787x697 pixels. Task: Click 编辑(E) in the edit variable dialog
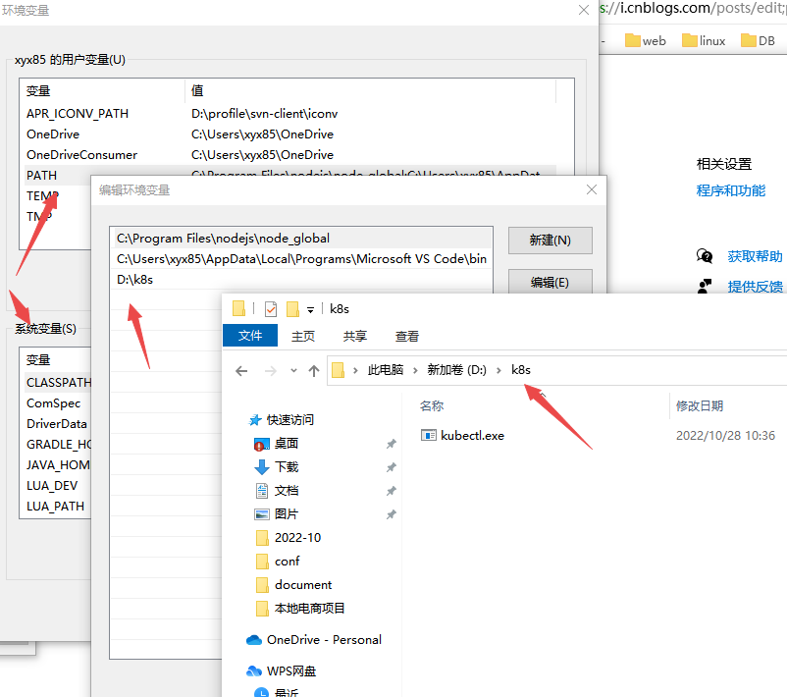pyautogui.click(x=551, y=282)
